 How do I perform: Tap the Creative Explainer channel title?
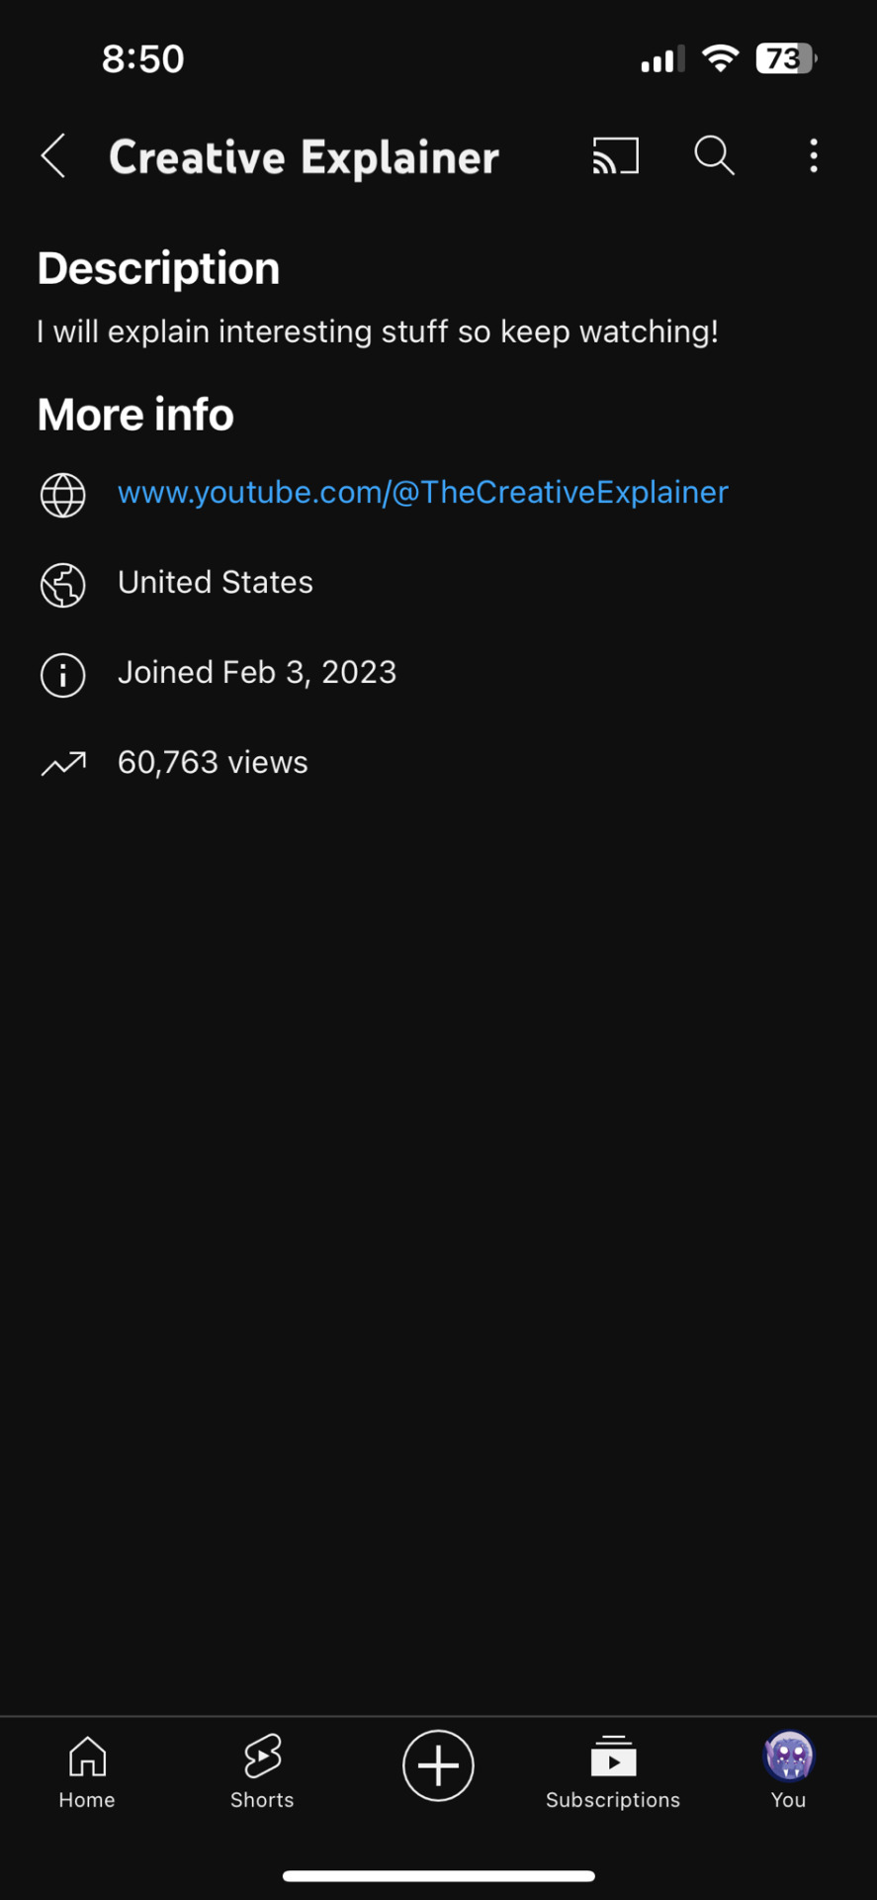(x=304, y=157)
